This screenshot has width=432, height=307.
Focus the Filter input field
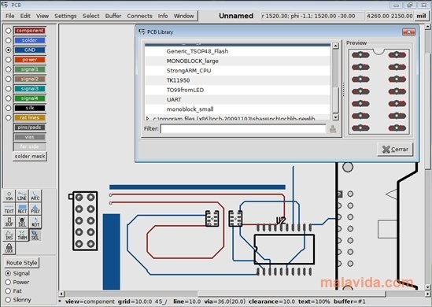pyautogui.click(x=243, y=128)
